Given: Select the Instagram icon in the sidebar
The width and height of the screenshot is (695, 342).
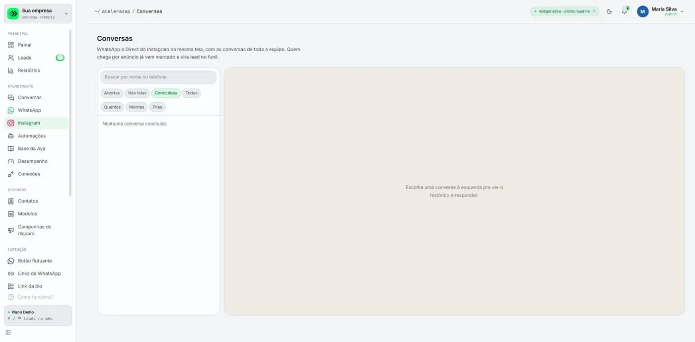Looking at the screenshot, I should point(11,123).
